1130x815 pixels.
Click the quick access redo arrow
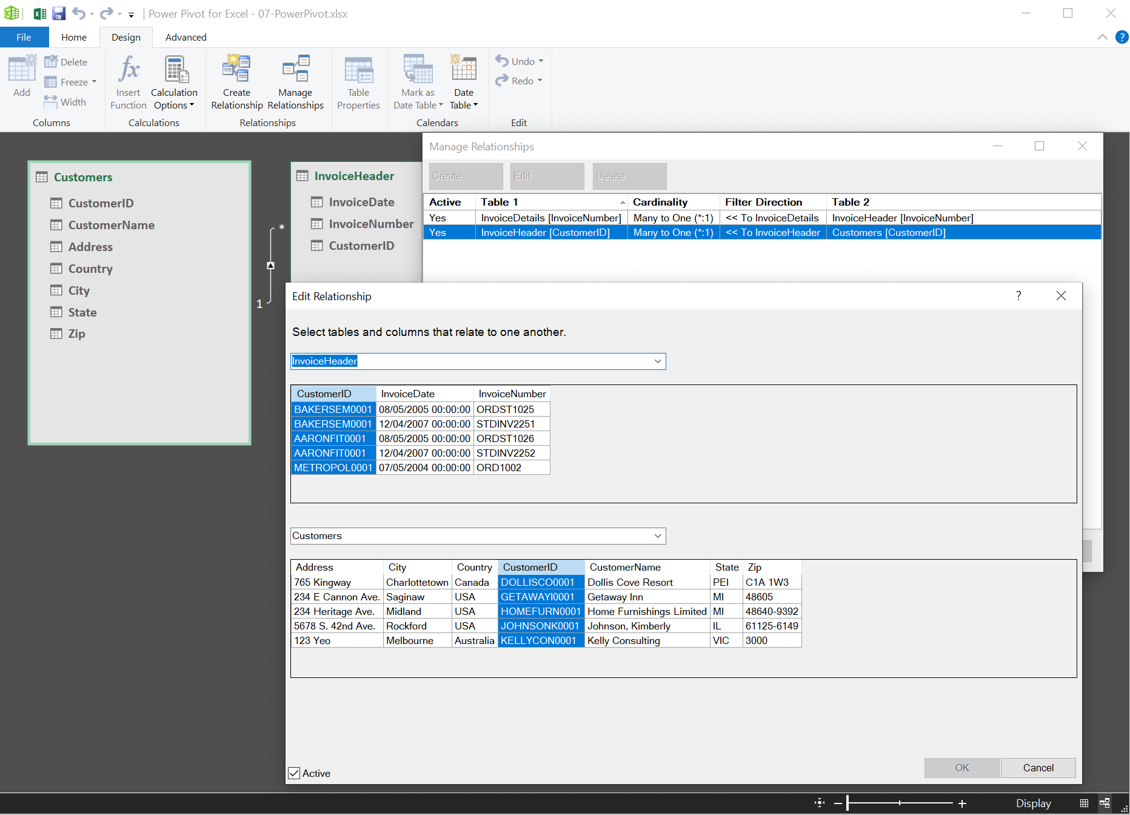[x=107, y=13]
